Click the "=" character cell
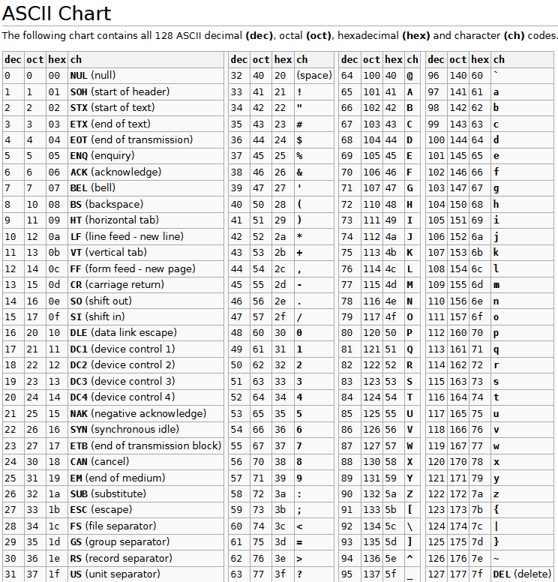 (x=314, y=542)
